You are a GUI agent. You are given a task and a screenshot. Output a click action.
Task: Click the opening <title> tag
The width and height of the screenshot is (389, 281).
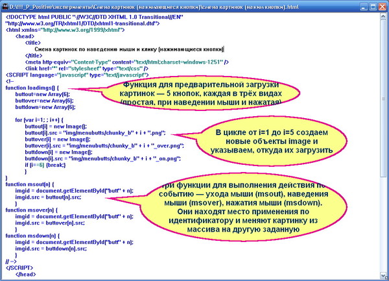click(x=33, y=43)
